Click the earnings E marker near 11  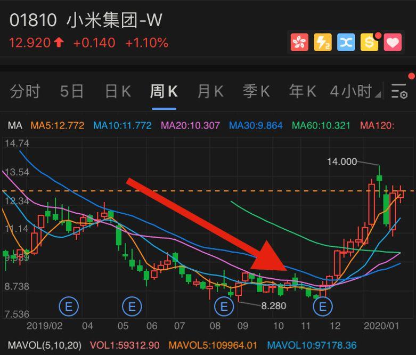point(323,306)
